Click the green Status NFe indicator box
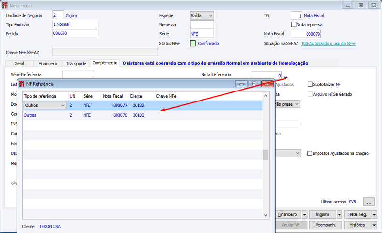Screen dimensions: 382x233 click(192, 43)
